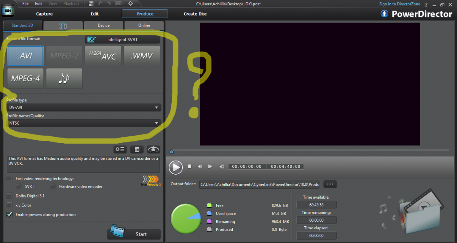The height and width of the screenshot is (243, 457).
Task: Select the Standard 2D tab
Action: pyautogui.click(x=22, y=25)
